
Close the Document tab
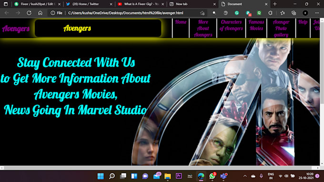coord(266,4)
